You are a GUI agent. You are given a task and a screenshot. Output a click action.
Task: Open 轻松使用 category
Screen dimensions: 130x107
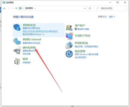click(80, 51)
